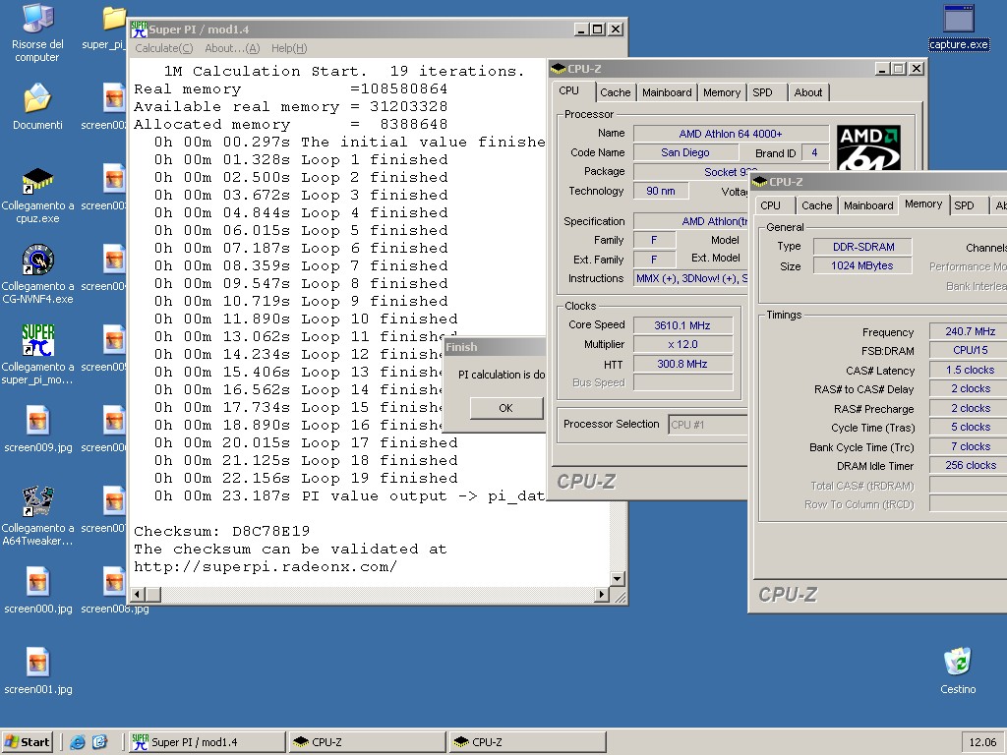Click the taskbar clock showing 12.06
The width and height of the screenshot is (1007, 755).
coord(982,742)
